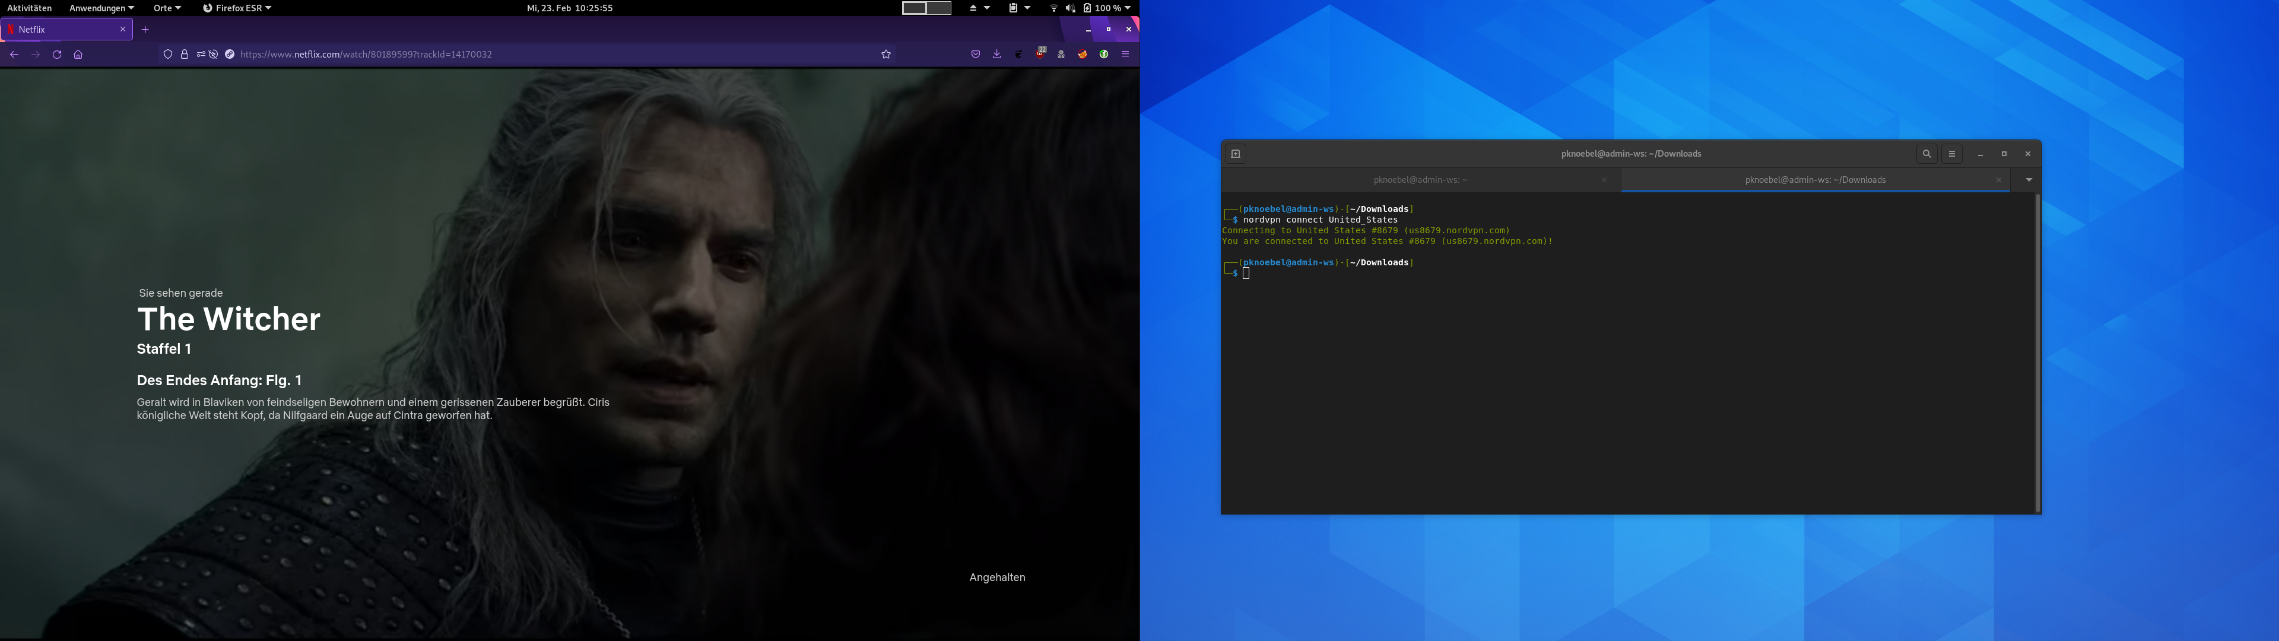Close the Netflix tab
The width and height of the screenshot is (2279, 641).
[123, 29]
